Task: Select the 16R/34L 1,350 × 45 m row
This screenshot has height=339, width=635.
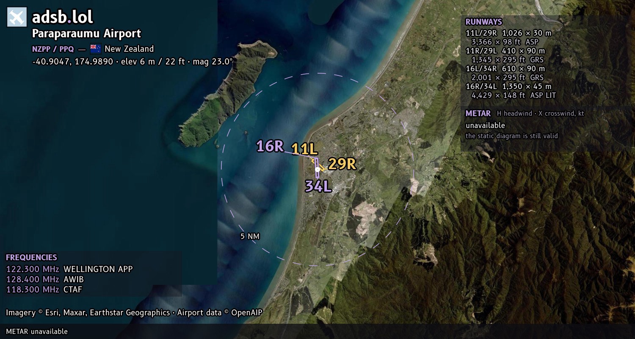Action: coord(508,86)
